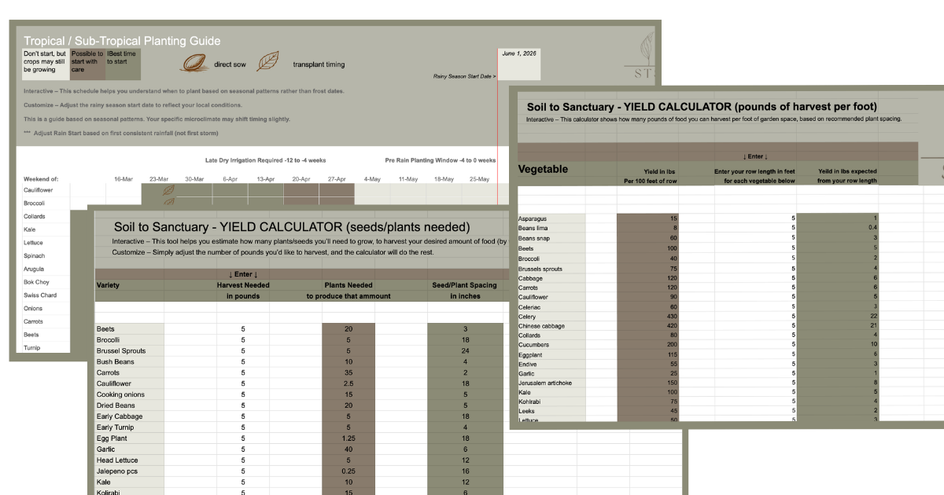Select the 16-Mar week column header
Image resolution: width=944 pixels, height=495 pixels.
[x=124, y=179]
